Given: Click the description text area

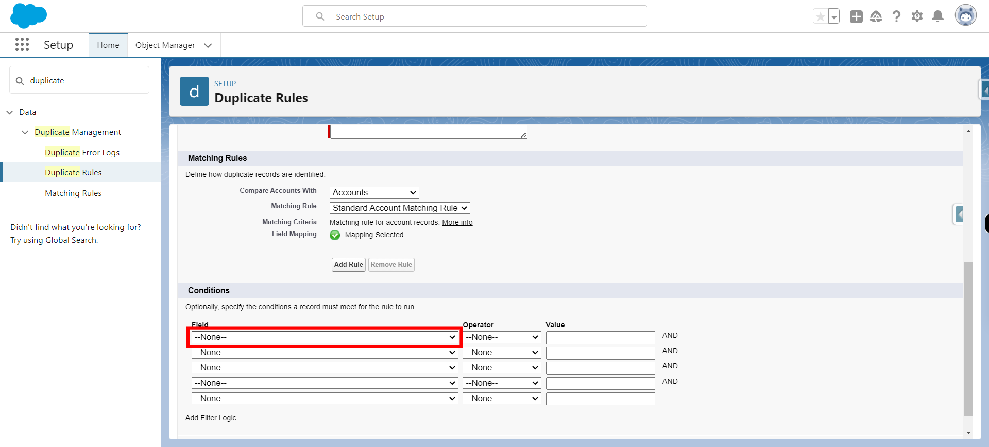Looking at the screenshot, I should 429,132.
